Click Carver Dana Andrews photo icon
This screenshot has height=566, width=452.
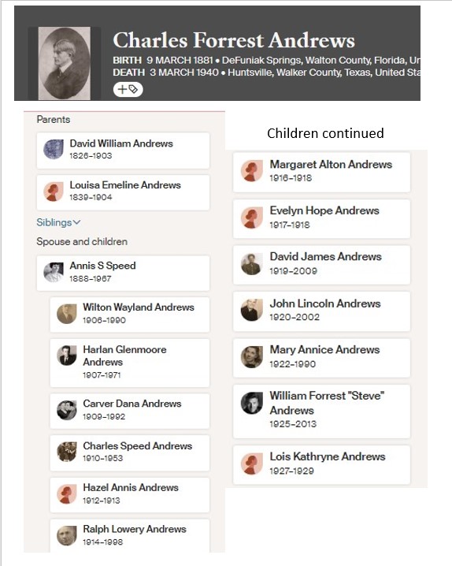(67, 410)
